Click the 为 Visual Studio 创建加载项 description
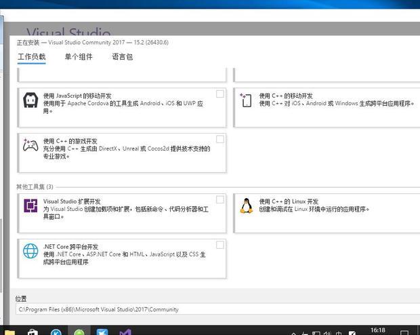 tap(126, 213)
